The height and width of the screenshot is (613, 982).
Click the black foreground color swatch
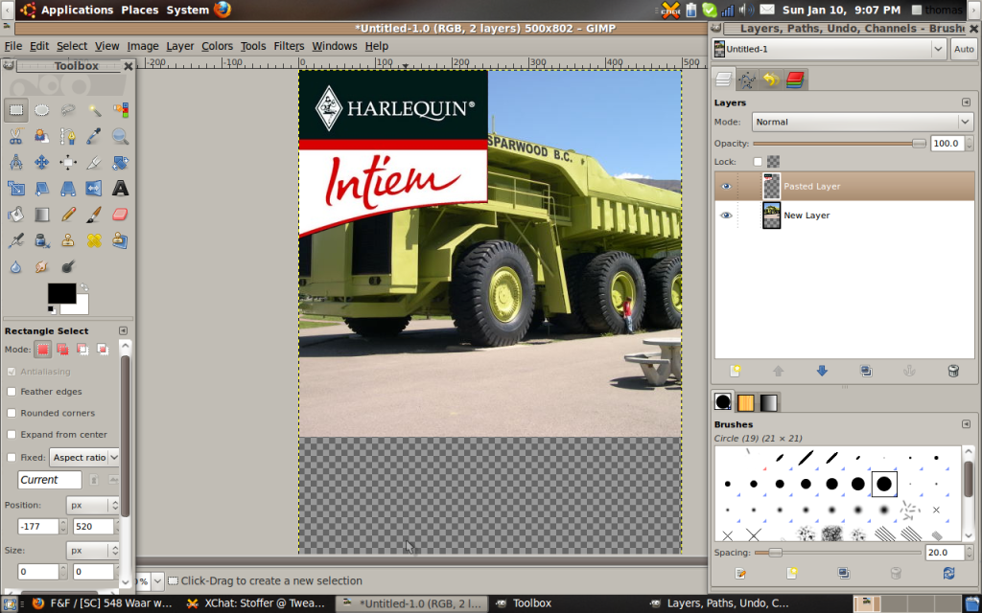[62, 293]
